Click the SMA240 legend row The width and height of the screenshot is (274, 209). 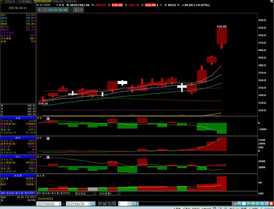coord(18,30)
